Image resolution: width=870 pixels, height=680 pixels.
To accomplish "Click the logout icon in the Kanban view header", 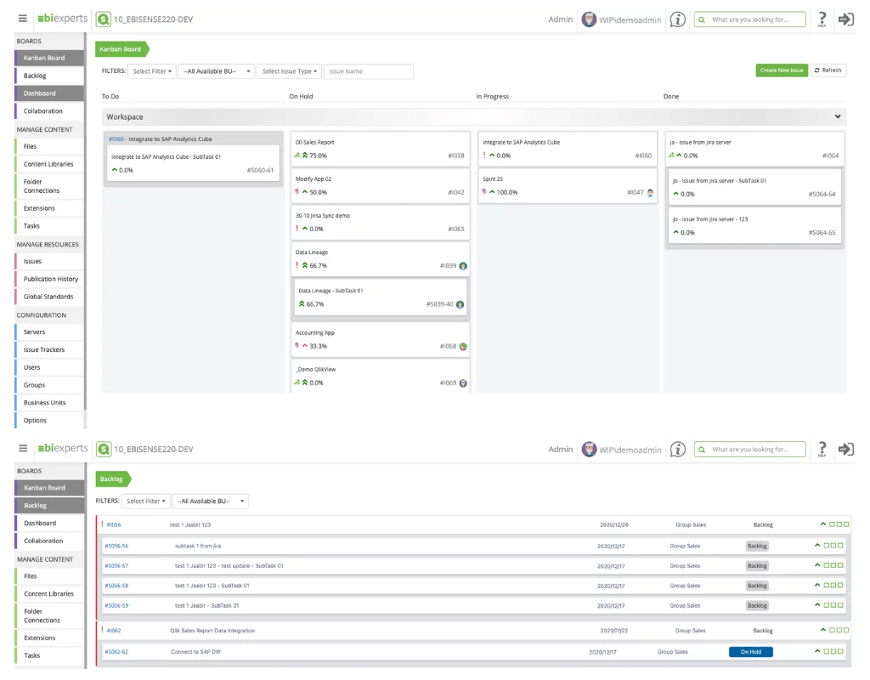I will point(845,19).
